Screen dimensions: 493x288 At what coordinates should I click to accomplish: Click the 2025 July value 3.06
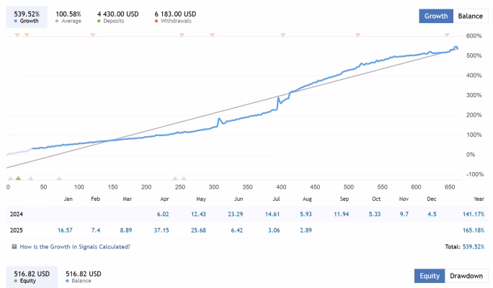(274, 230)
